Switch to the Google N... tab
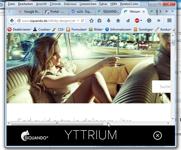 pyautogui.click(x=29, y=12)
